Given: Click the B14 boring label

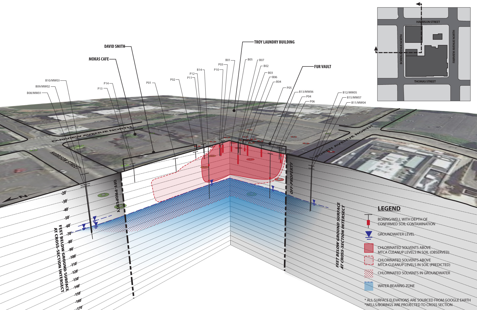Looking at the screenshot, I should coord(199,70).
